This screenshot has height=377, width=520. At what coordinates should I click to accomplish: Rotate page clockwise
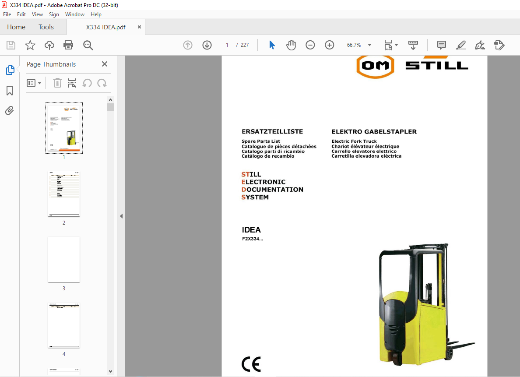(x=102, y=83)
